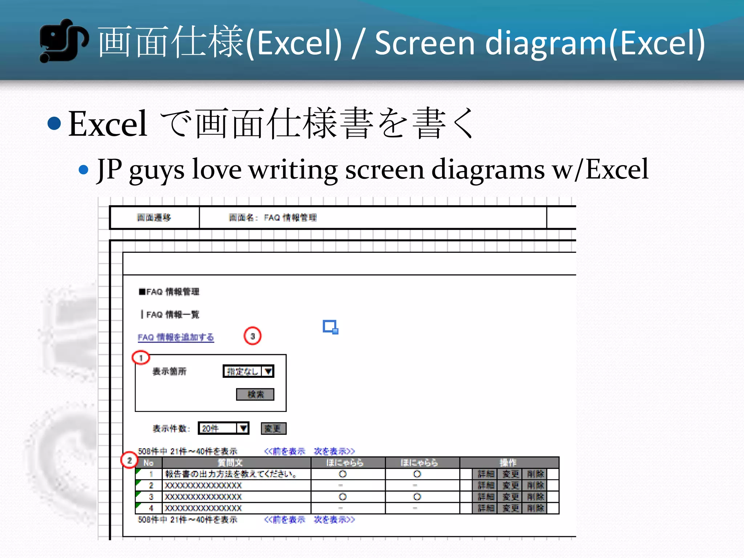
Task: Click 詳細 button in table row 3
Action: point(485,497)
